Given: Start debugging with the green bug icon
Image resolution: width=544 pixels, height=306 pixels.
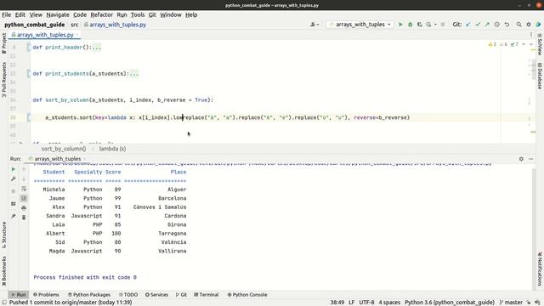Looking at the screenshot, I should click(410, 25).
